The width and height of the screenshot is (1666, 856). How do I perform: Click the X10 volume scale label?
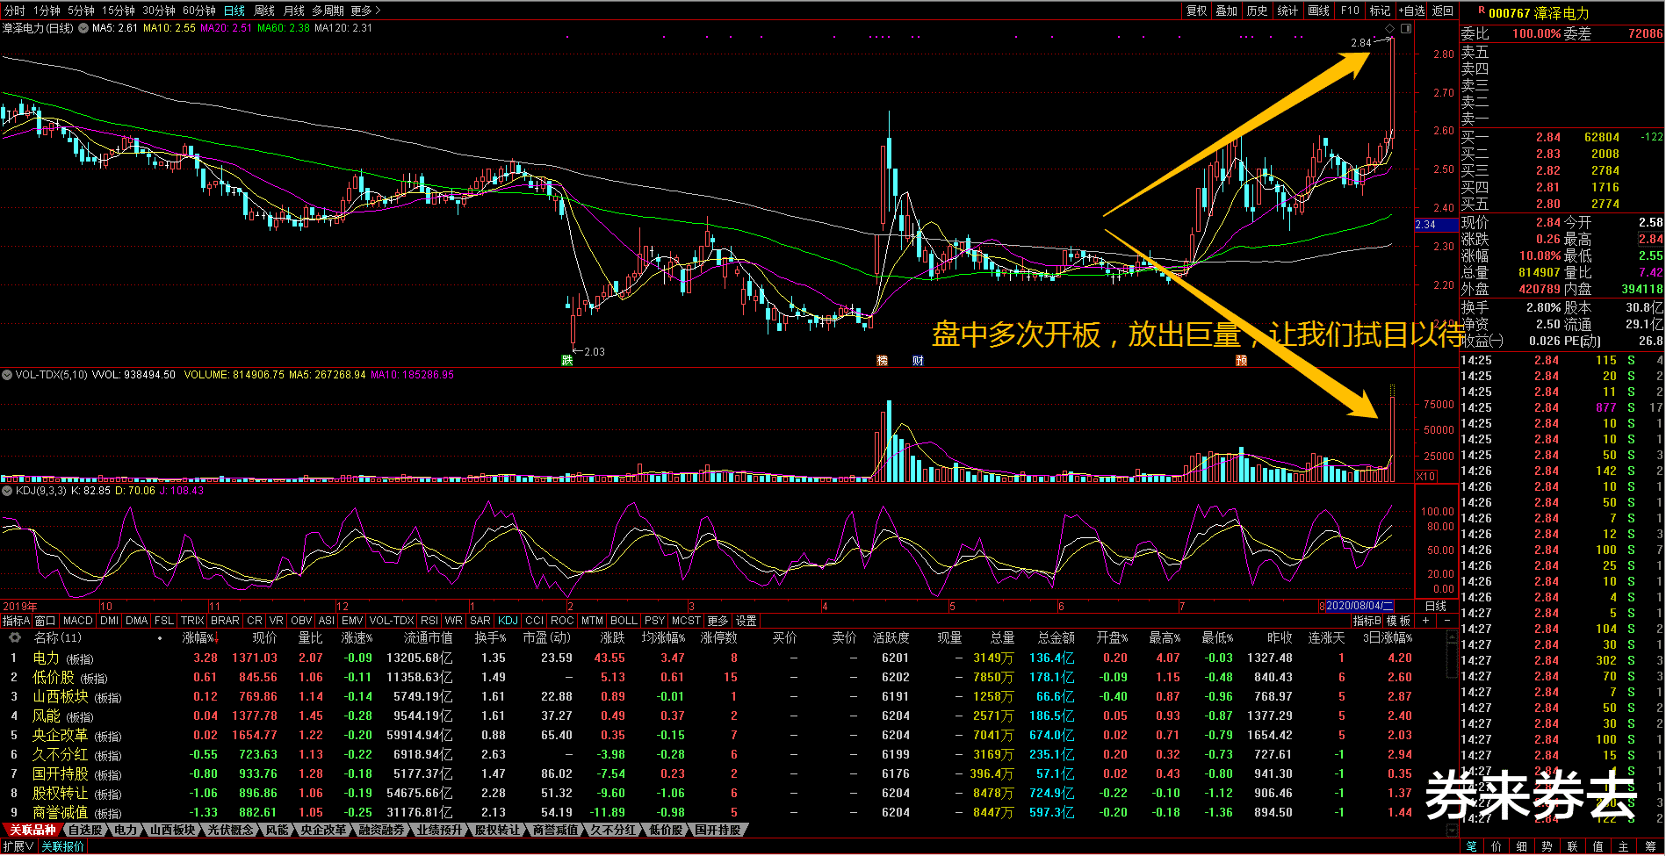click(1426, 477)
